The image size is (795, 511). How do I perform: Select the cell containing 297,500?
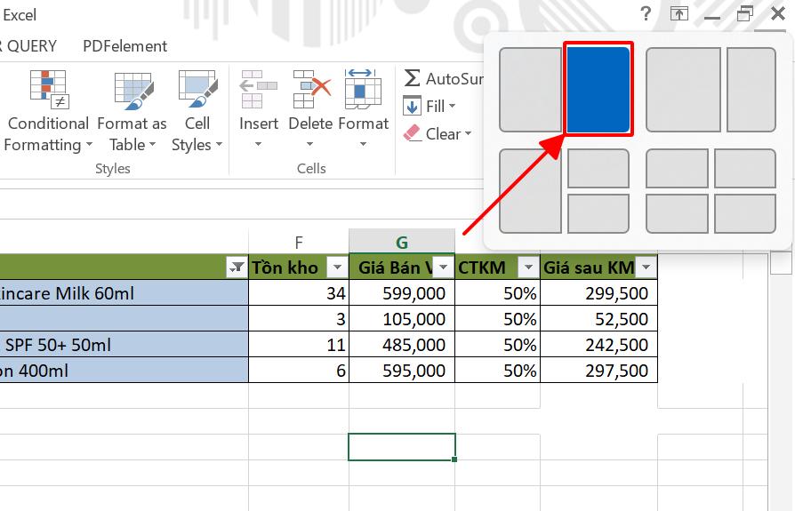pos(598,371)
